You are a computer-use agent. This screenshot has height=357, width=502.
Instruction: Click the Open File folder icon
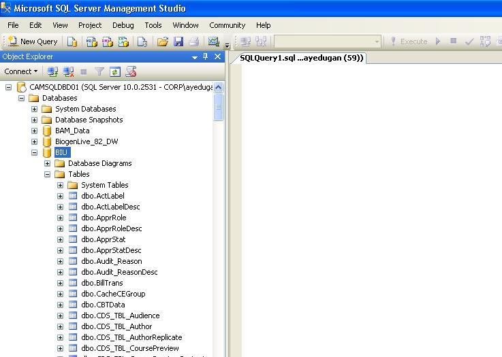163,41
